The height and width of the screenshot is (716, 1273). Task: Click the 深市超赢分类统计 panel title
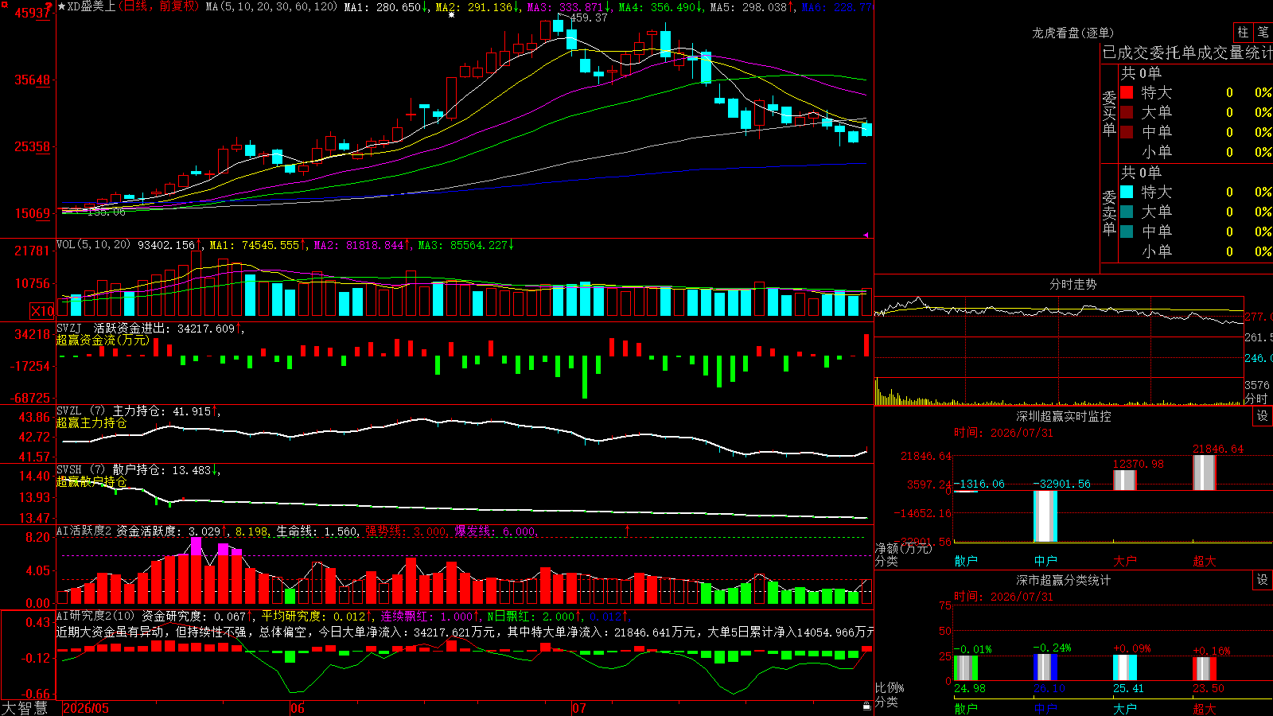coord(1064,580)
